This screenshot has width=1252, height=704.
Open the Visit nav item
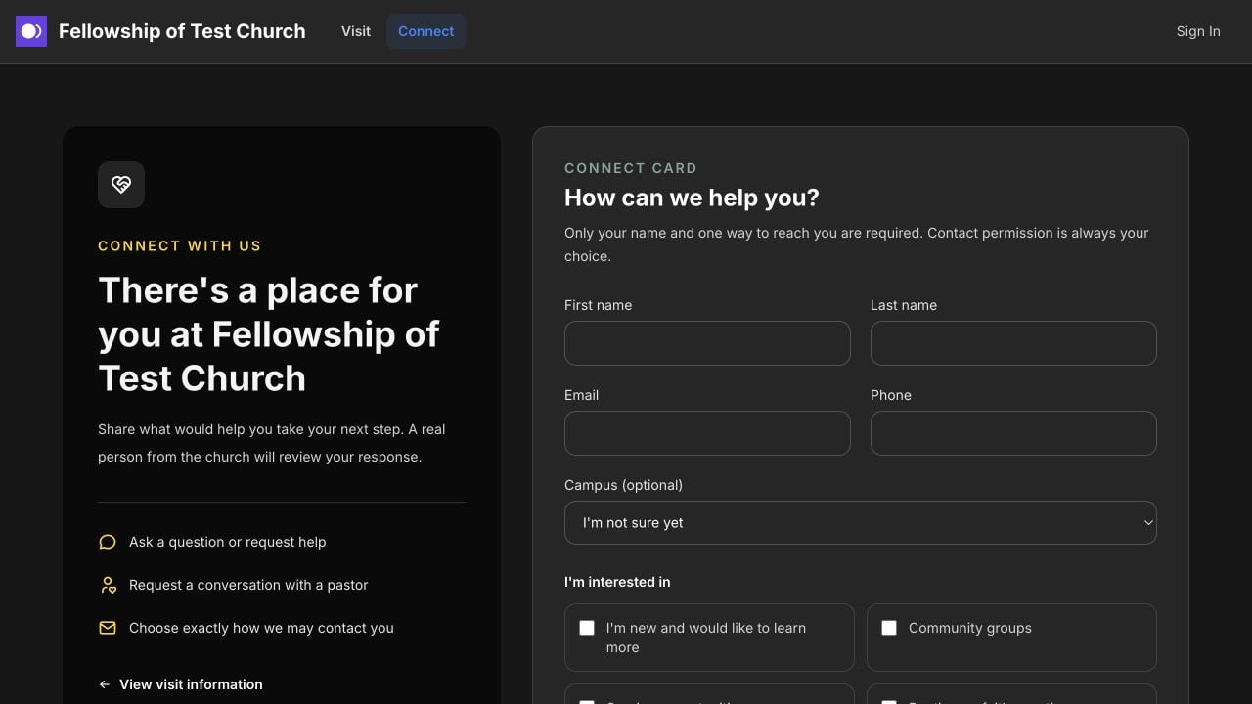point(356,31)
